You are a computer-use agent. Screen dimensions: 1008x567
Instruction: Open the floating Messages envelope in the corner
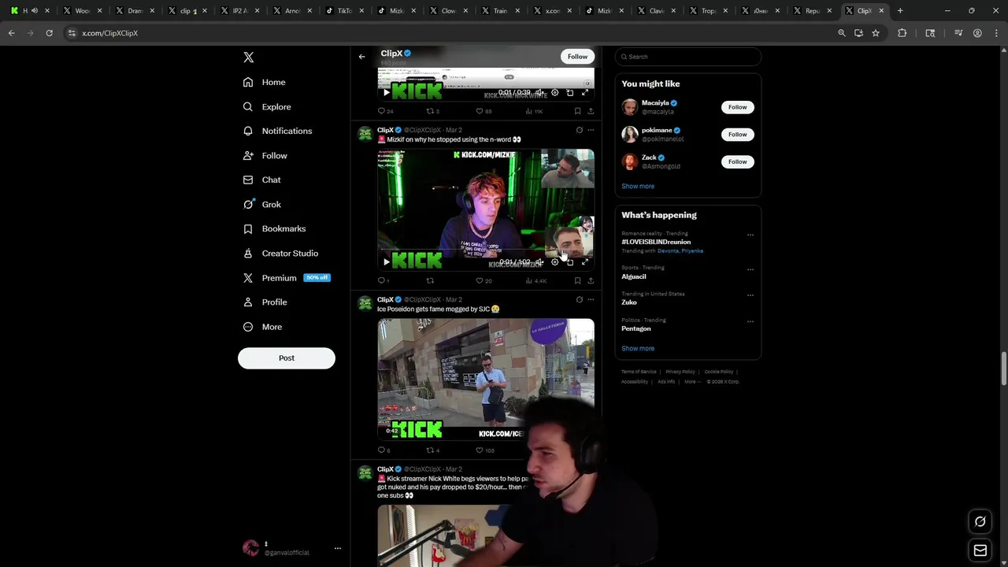(x=980, y=550)
